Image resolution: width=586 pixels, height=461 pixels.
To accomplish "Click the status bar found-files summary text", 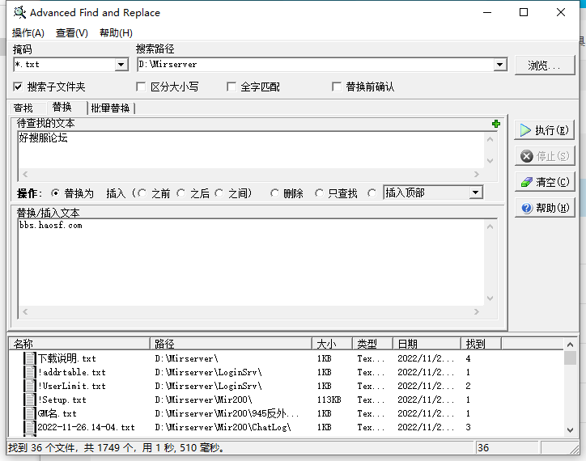I will pyautogui.click(x=117, y=447).
